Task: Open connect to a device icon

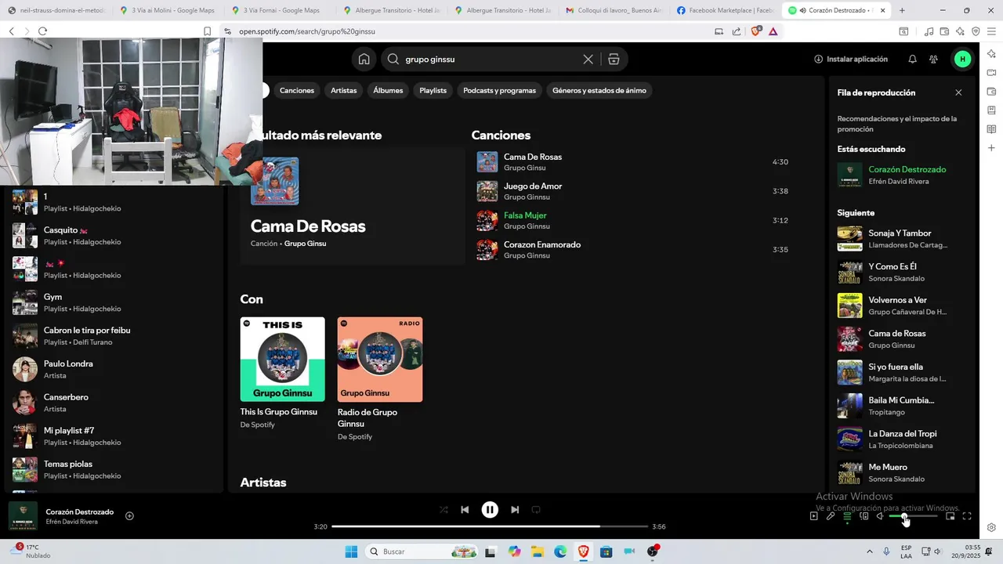Action: [x=864, y=516]
